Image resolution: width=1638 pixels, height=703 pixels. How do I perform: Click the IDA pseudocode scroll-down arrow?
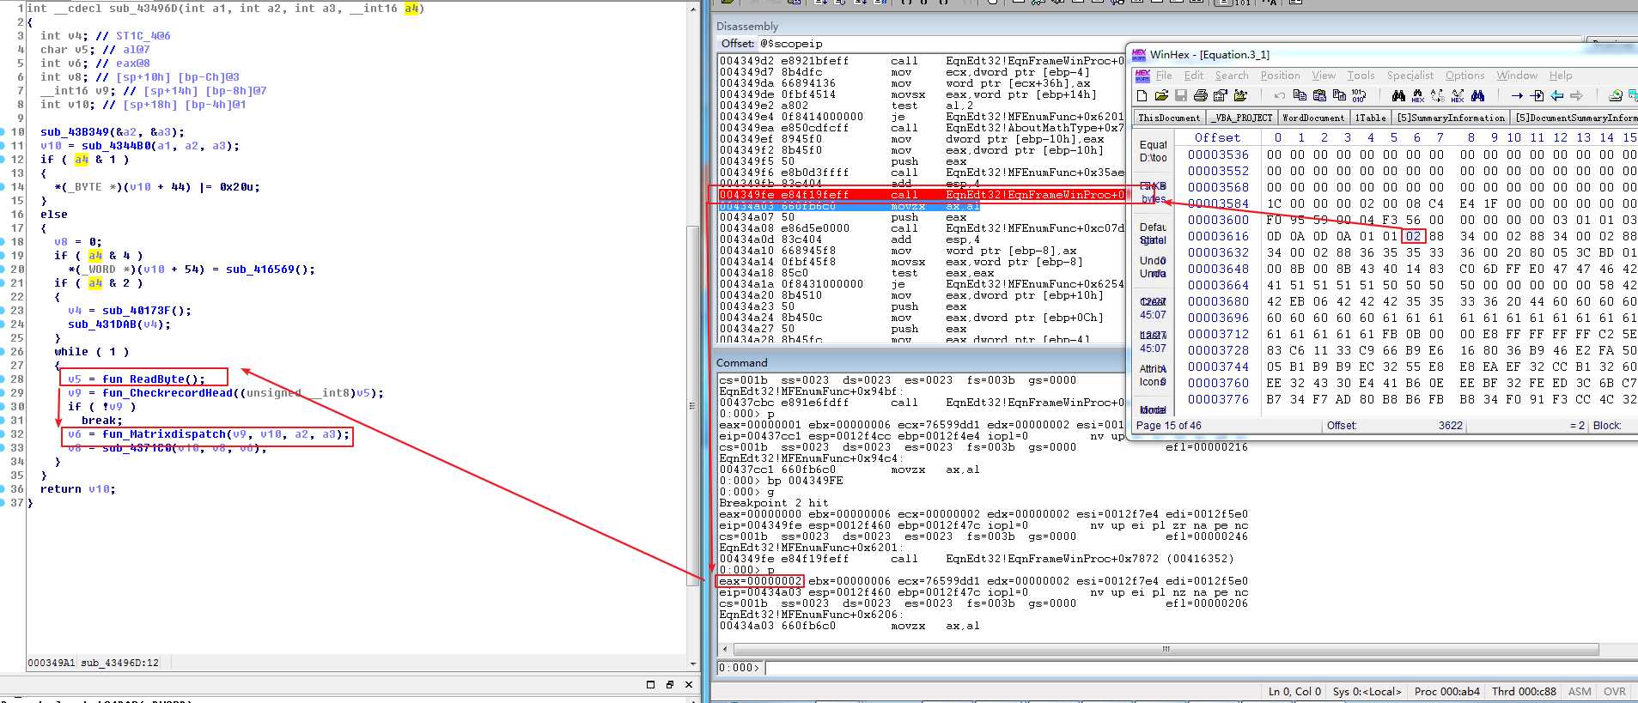pos(693,664)
